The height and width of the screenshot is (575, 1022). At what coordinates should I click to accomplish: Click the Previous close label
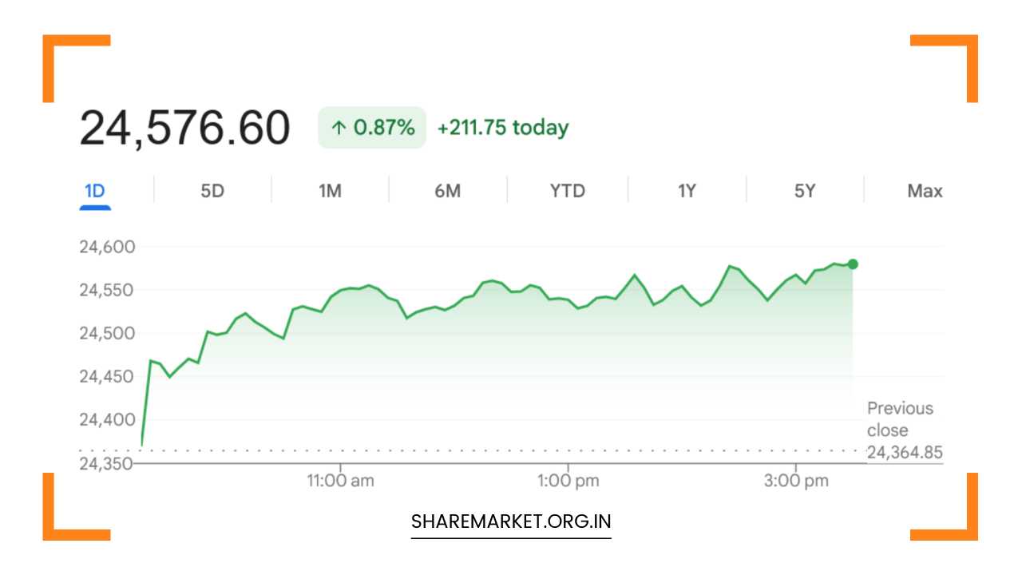(x=900, y=418)
